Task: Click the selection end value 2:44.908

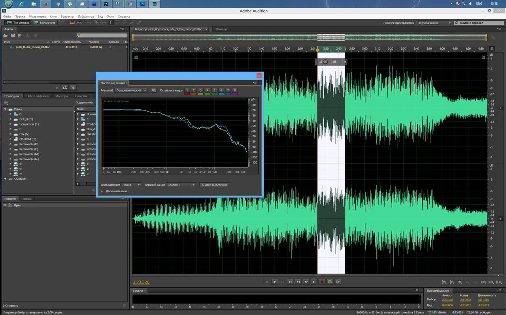Action: (465, 300)
